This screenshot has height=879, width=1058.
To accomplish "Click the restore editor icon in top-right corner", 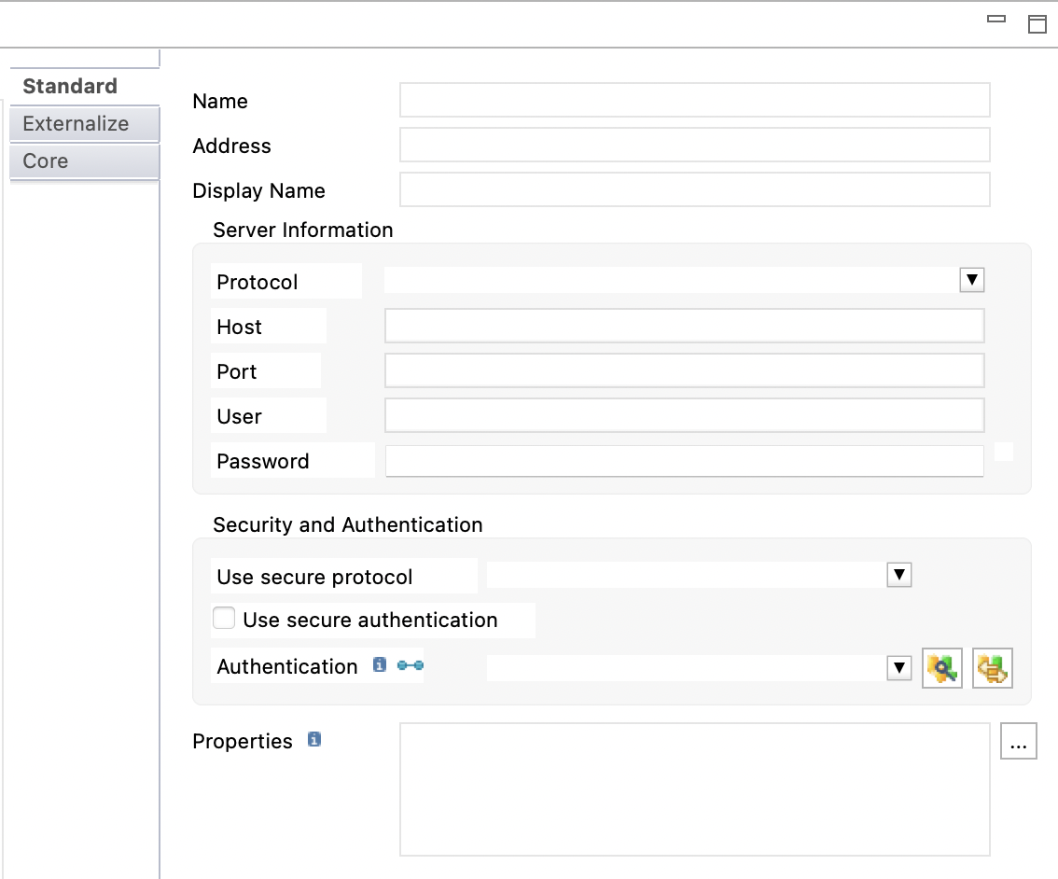I will tap(1037, 25).
